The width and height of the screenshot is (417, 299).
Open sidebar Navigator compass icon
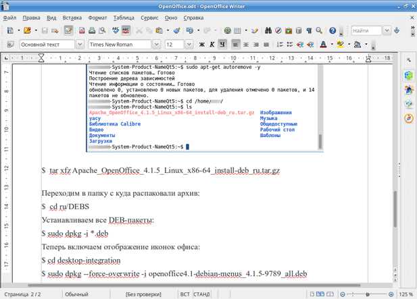pyautogui.click(x=409, y=118)
